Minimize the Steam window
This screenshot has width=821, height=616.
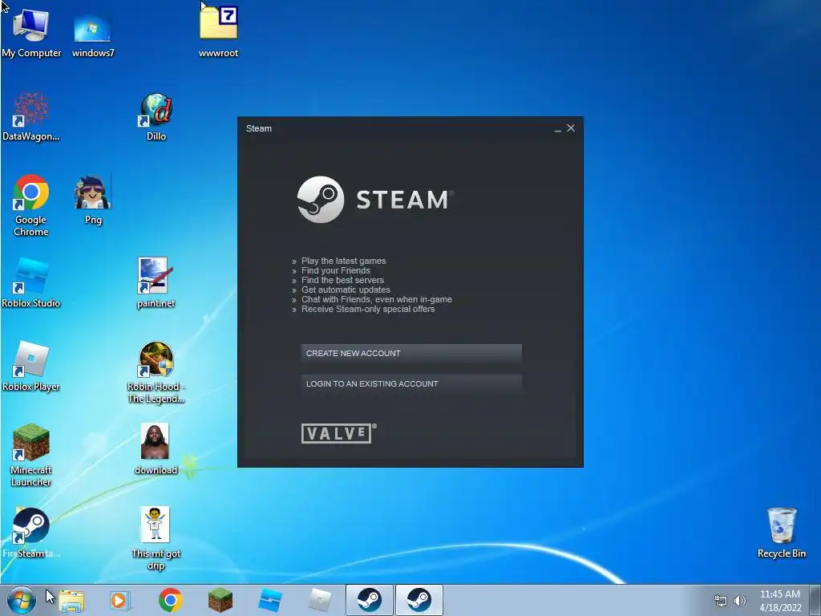click(x=558, y=129)
